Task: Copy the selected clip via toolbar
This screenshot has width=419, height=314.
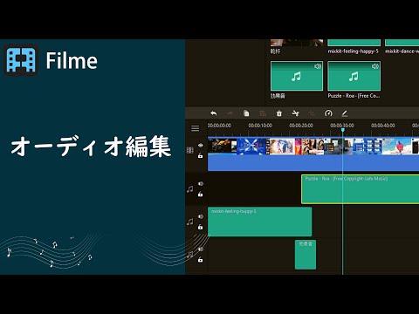Action: 246,113
